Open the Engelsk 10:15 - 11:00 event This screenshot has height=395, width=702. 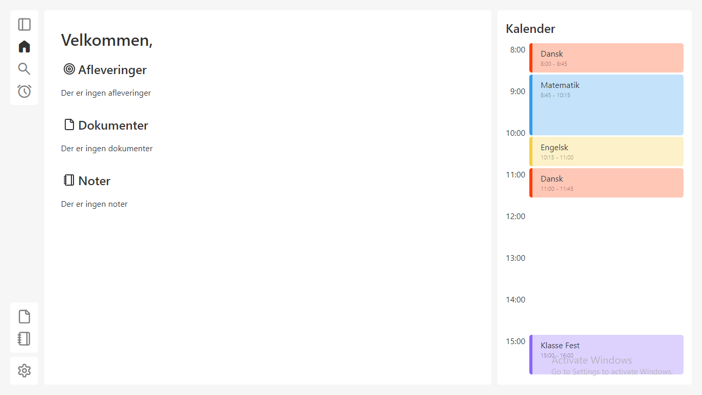click(x=606, y=151)
